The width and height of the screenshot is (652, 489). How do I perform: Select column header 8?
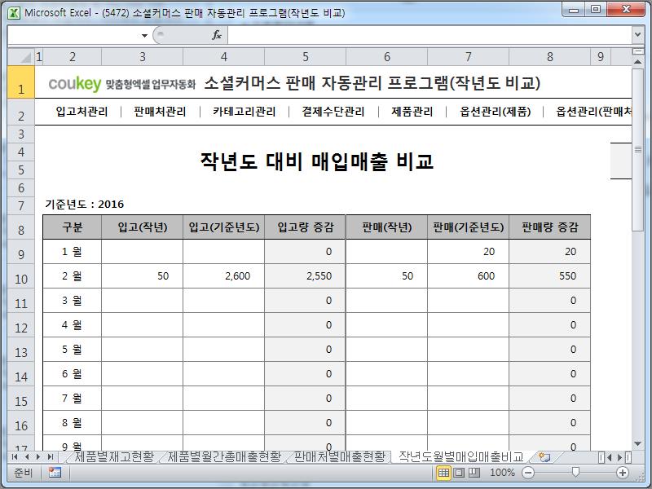click(549, 56)
